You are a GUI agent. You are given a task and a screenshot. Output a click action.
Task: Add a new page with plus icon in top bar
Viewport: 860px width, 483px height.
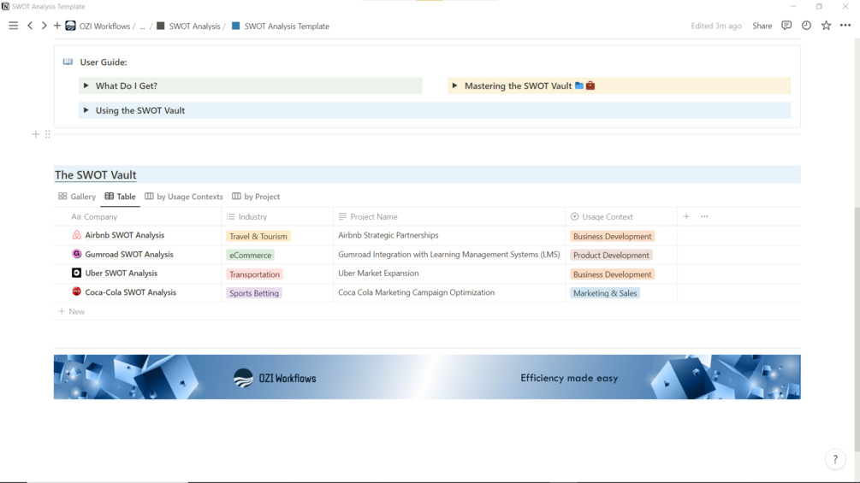(x=57, y=26)
